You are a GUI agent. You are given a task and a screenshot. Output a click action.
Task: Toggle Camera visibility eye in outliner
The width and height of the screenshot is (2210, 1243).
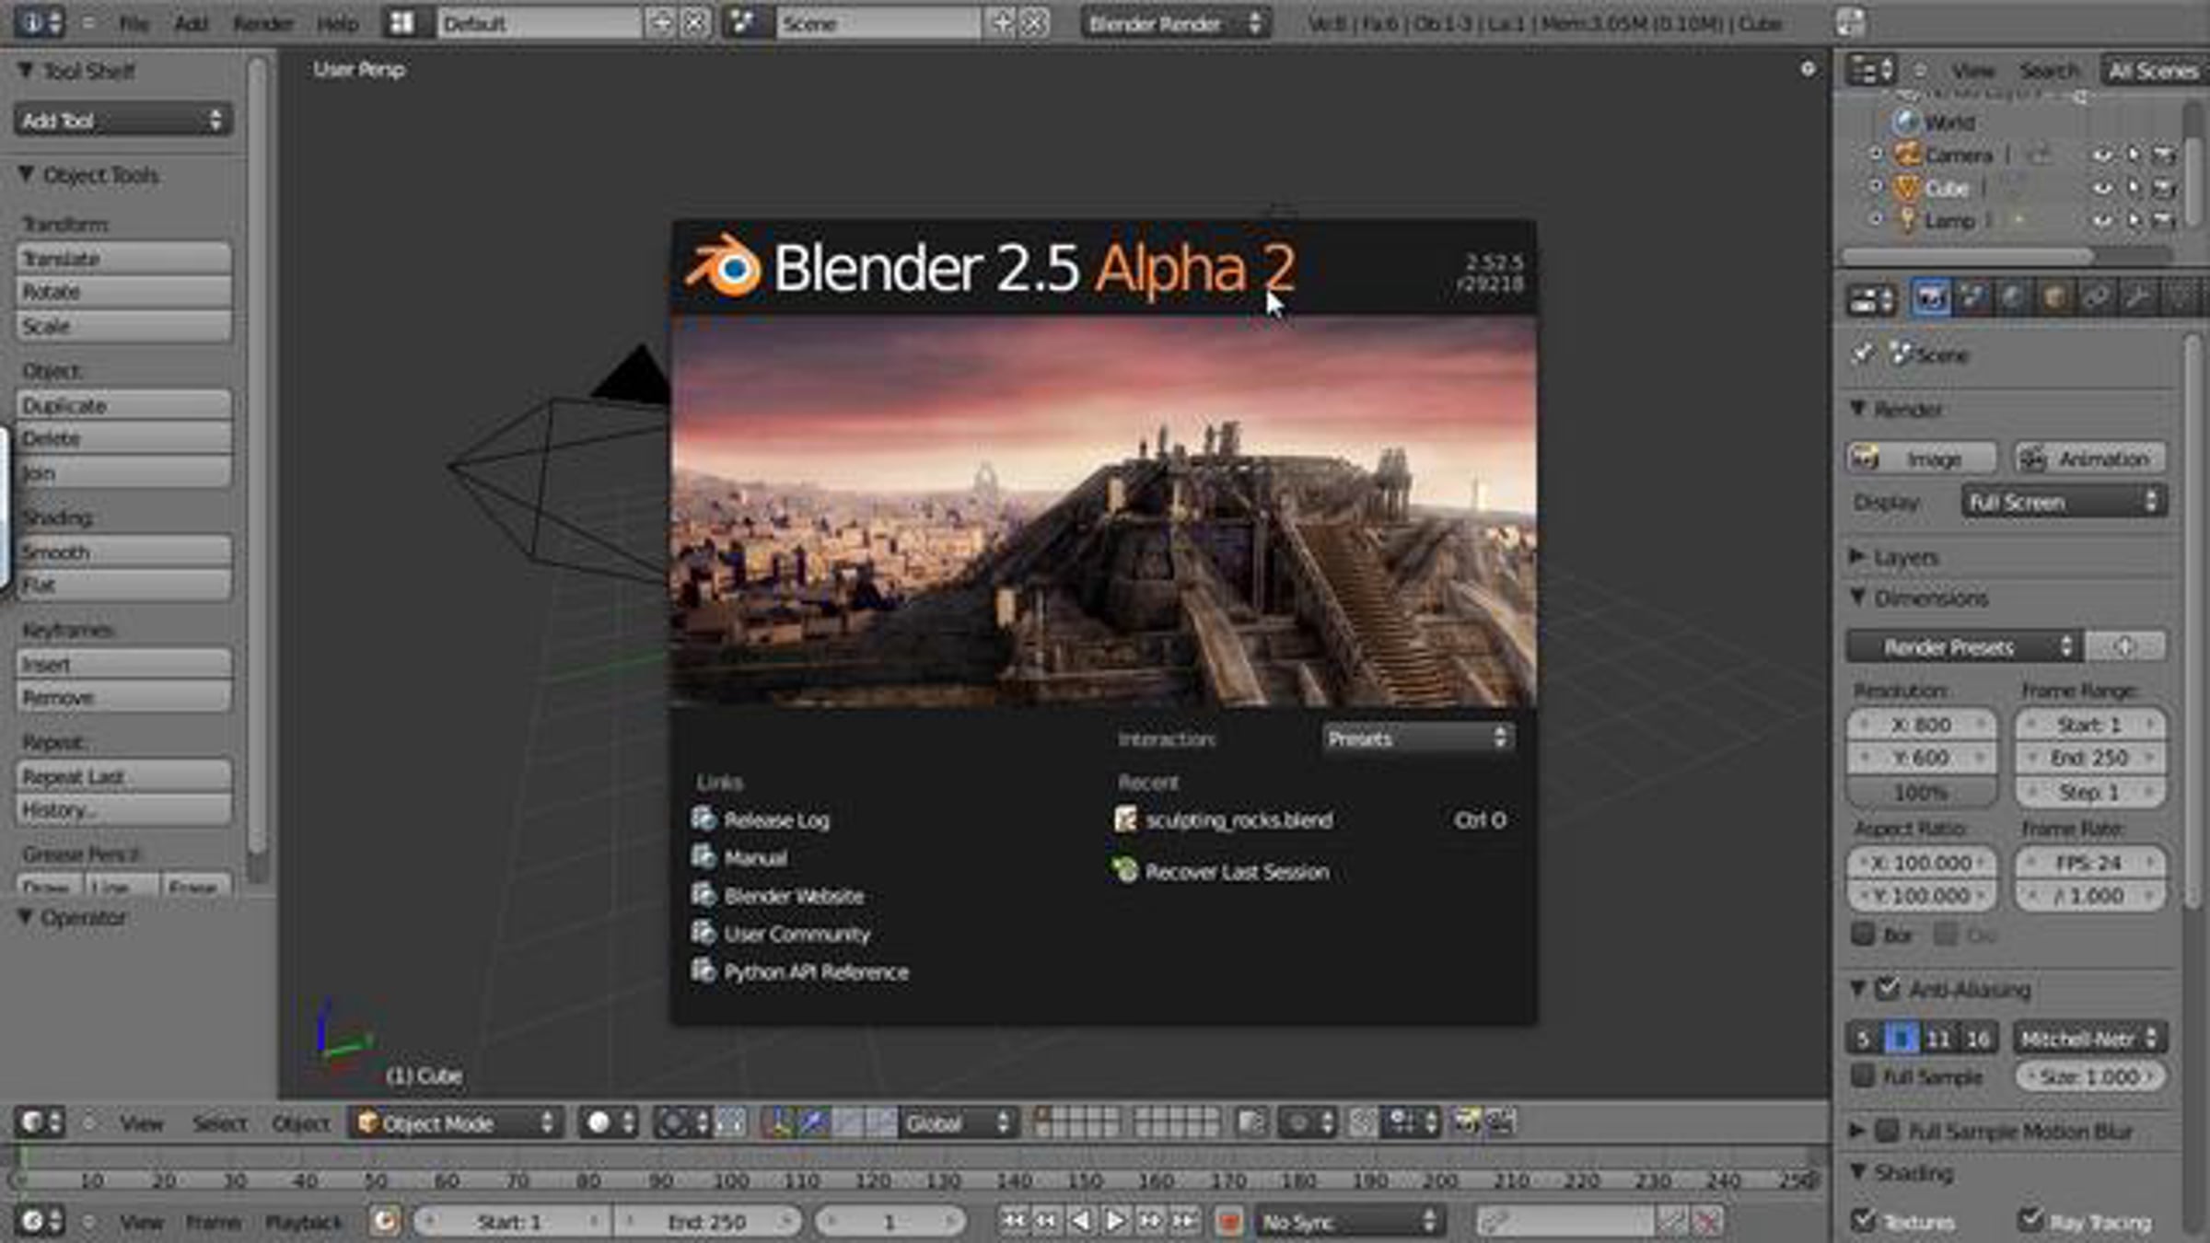2101,155
